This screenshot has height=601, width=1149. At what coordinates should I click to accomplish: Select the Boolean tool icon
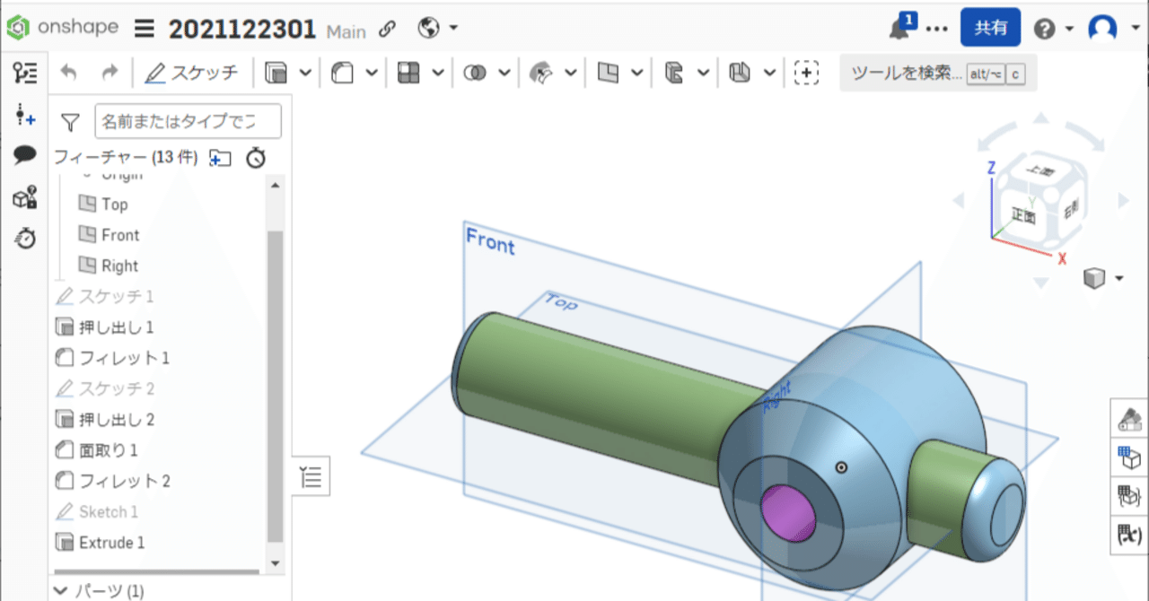475,74
